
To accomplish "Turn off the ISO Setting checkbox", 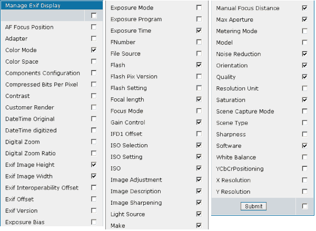I will click(199, 156).
